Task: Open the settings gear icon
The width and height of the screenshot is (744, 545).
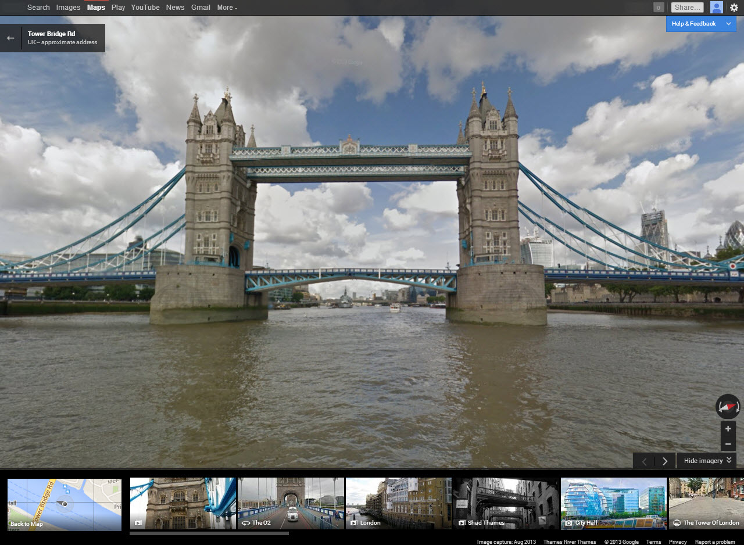Action: pyautogui.click(x=734, y=8)
